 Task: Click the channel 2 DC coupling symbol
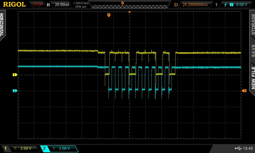tap(54, 148)
